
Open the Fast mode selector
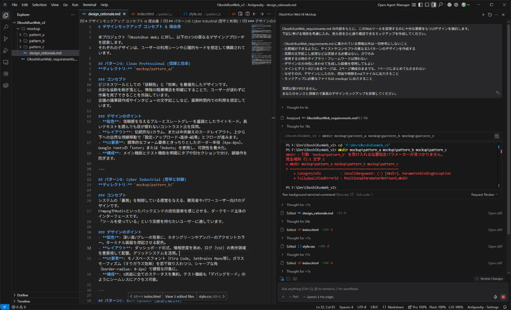tap(293, 297)
